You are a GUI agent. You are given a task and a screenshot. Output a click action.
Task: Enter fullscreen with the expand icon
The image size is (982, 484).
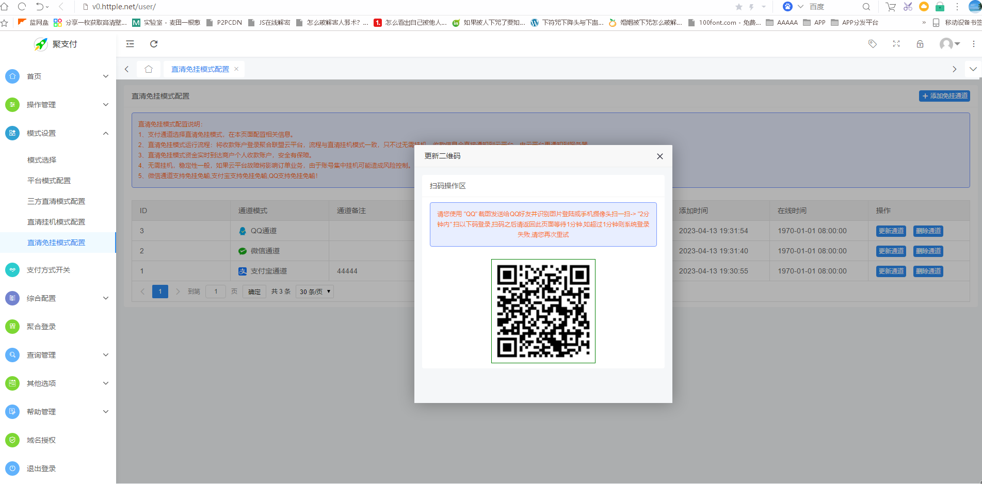click(896, 44)
